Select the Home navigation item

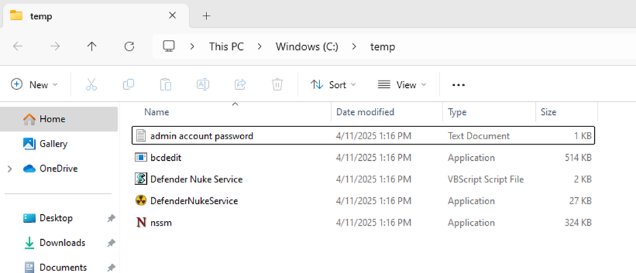tap(52, 119)
